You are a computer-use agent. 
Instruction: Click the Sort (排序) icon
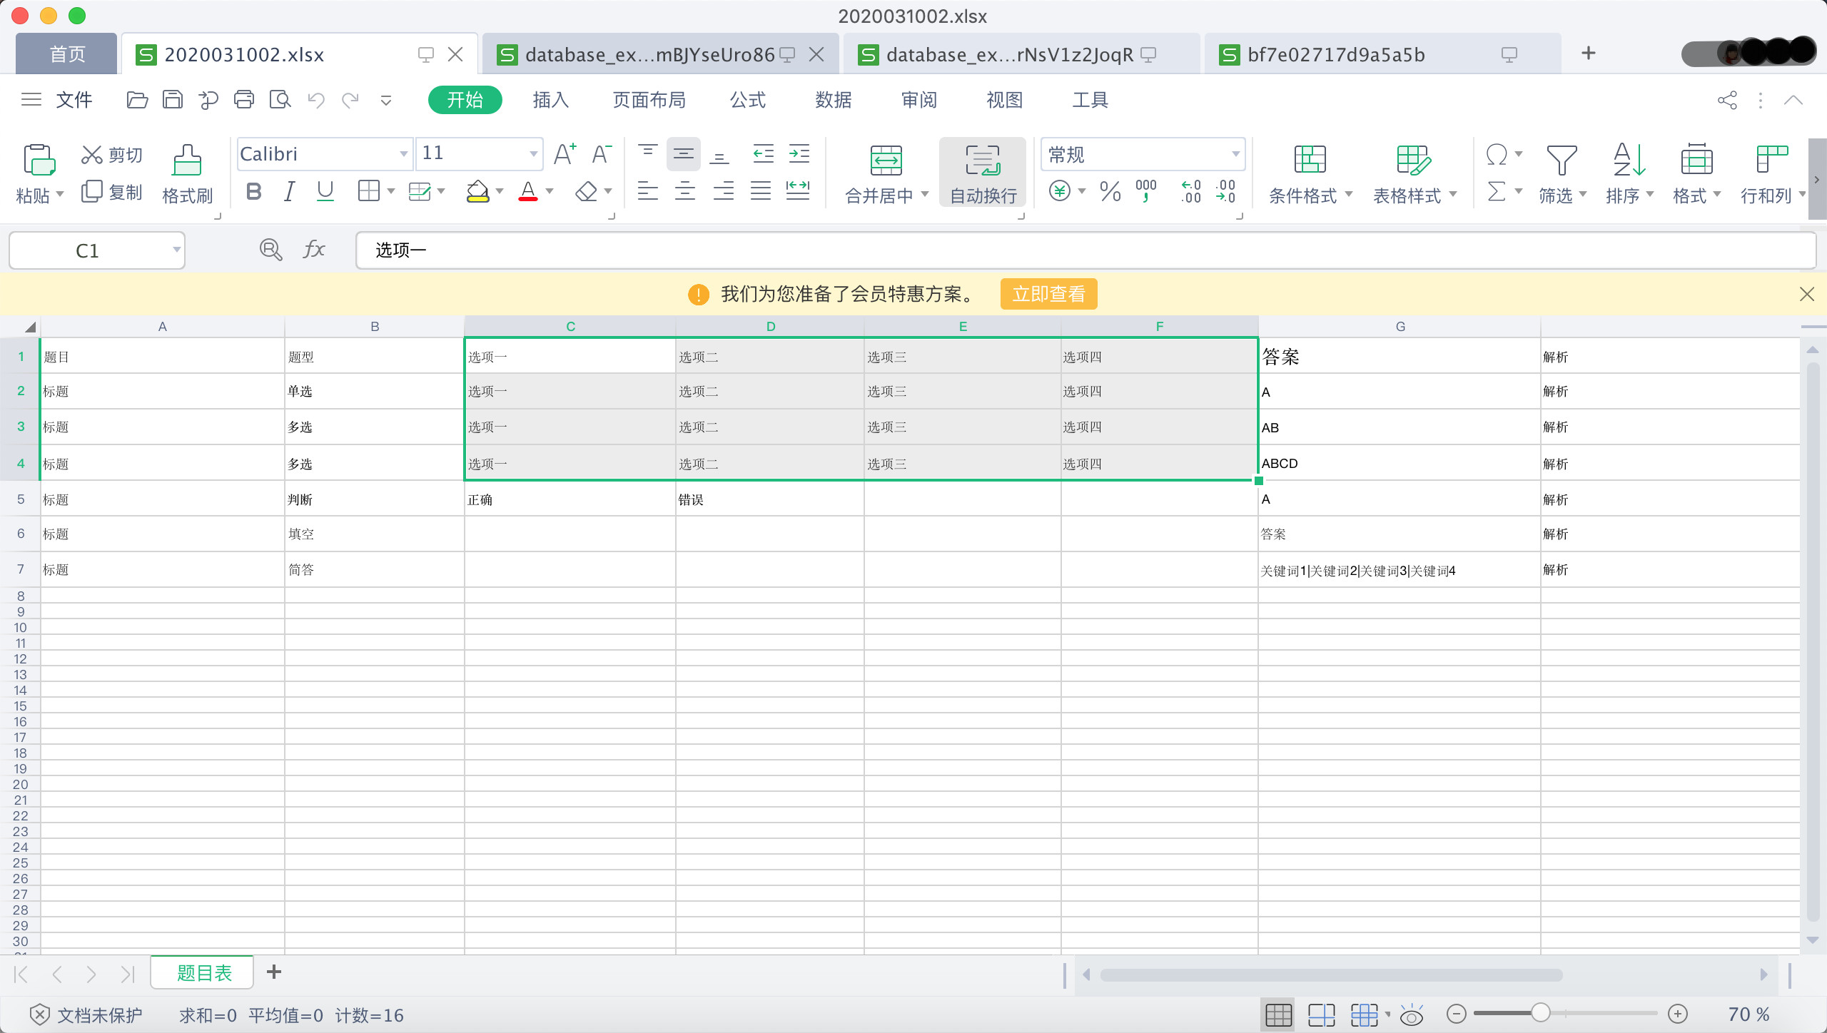(x=1629, y=161)
